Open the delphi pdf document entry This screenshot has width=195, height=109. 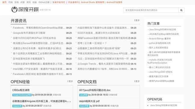point(89,101)
